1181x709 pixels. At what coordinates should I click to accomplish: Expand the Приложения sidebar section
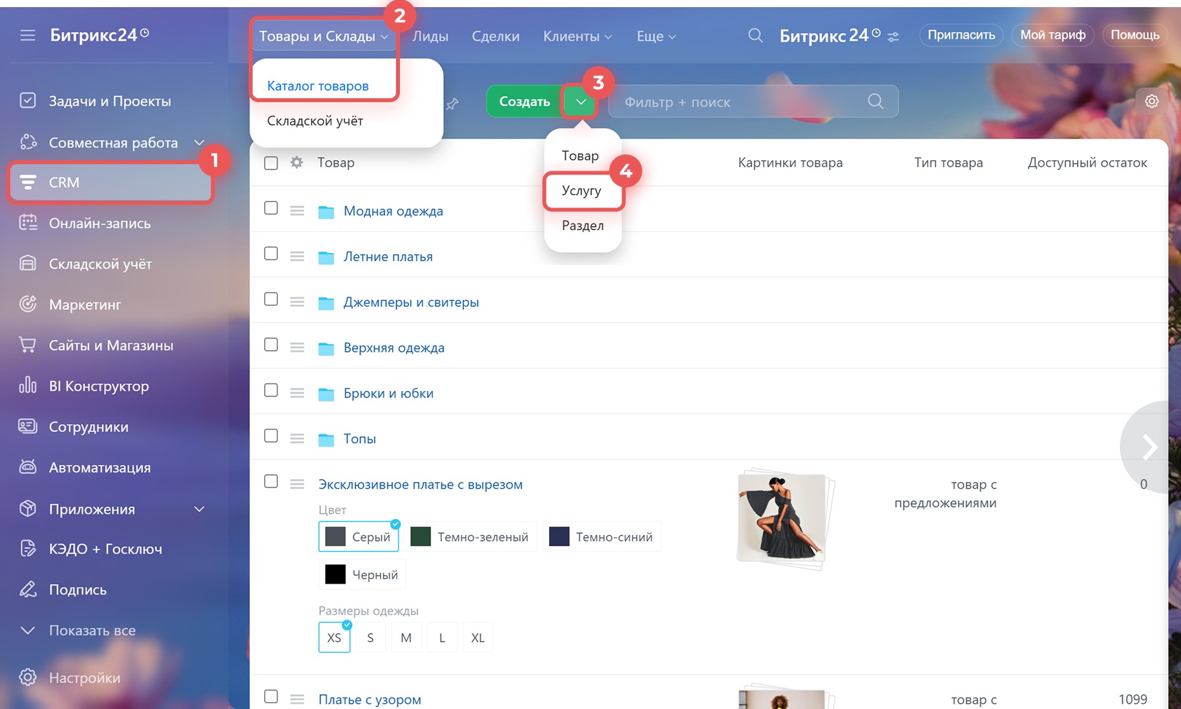[x=200, y=509]
